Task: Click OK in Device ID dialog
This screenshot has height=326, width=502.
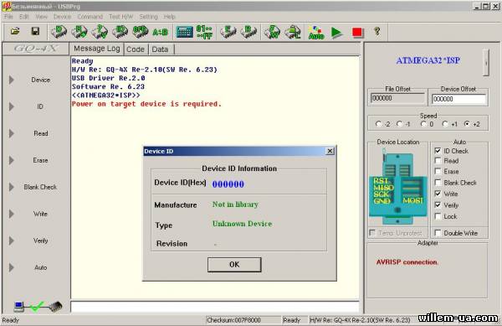Action: point(234,265)
